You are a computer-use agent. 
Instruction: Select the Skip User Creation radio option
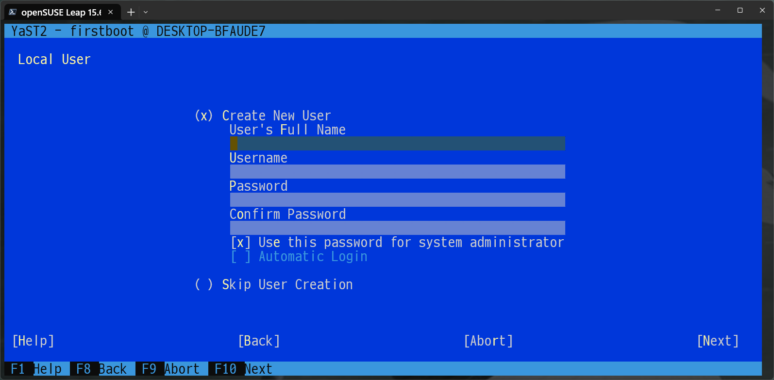(x=204, y=285)
